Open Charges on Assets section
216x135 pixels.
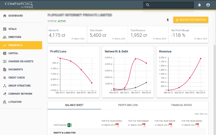coord(21,61)
